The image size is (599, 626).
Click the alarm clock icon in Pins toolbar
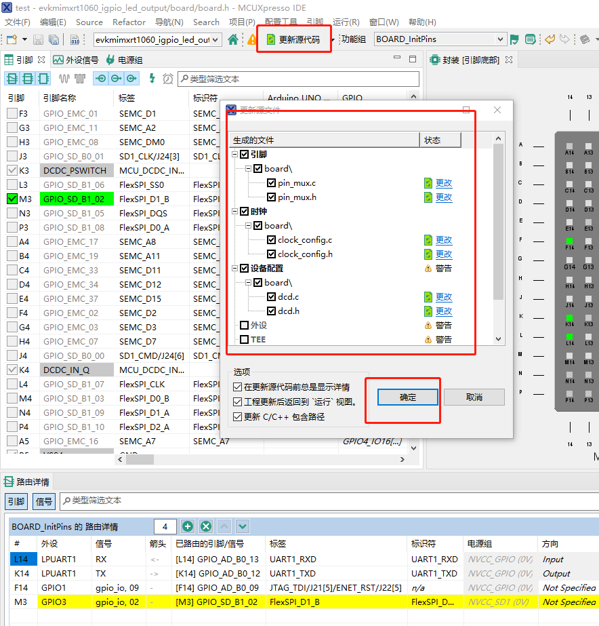pyautogui.click(x=168, y=79)
